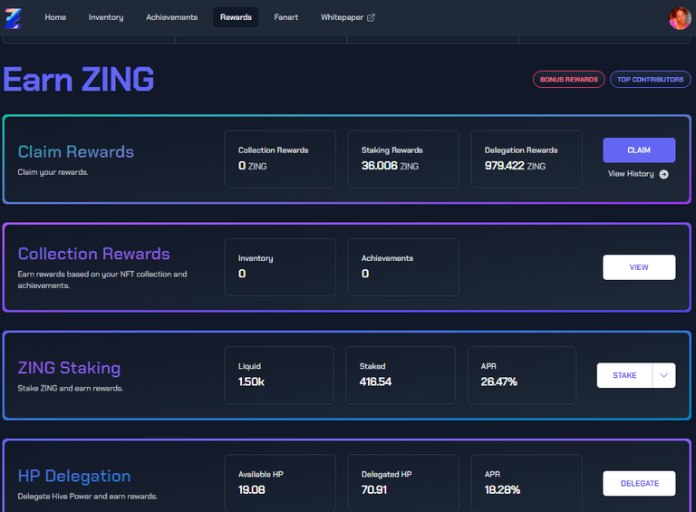Image resolution: width=696 pixels, height=512 pixels.
Task: Click the delegation APR 18.28% value
Action: (x=502, y=490)
